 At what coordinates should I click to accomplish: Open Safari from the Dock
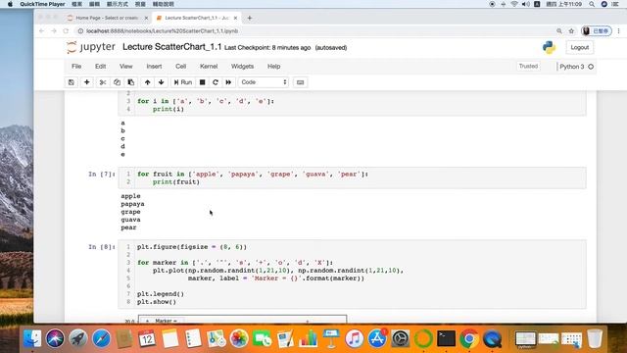pyautogui.click(x=102, y=338)
